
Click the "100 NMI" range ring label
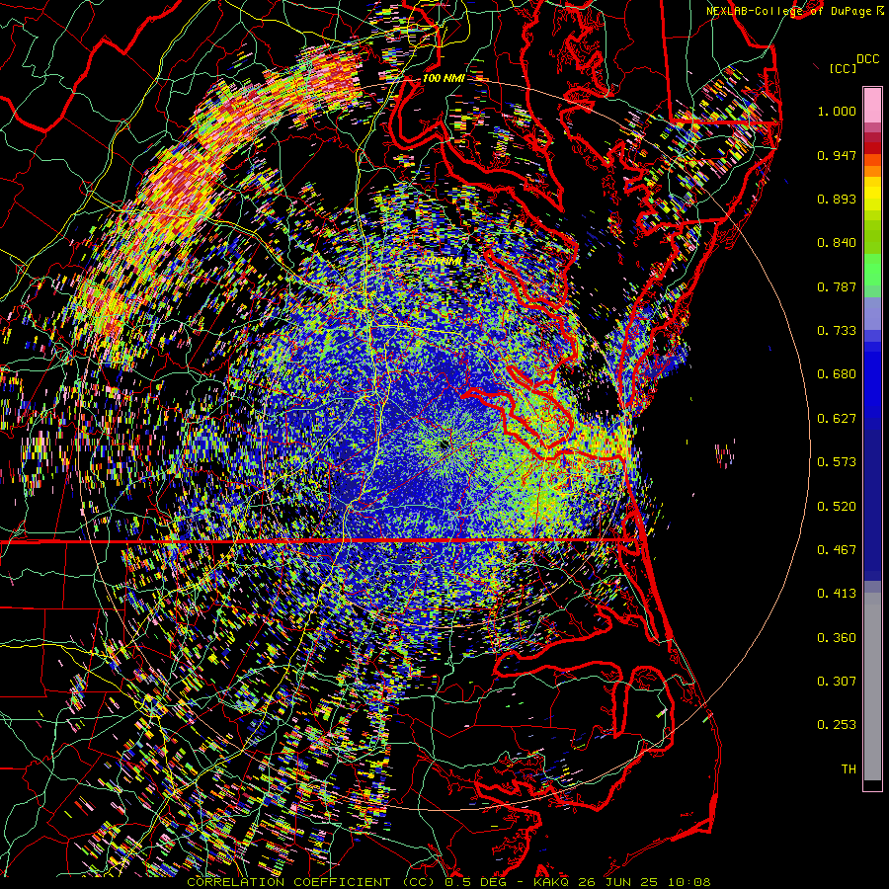point(444,78)
